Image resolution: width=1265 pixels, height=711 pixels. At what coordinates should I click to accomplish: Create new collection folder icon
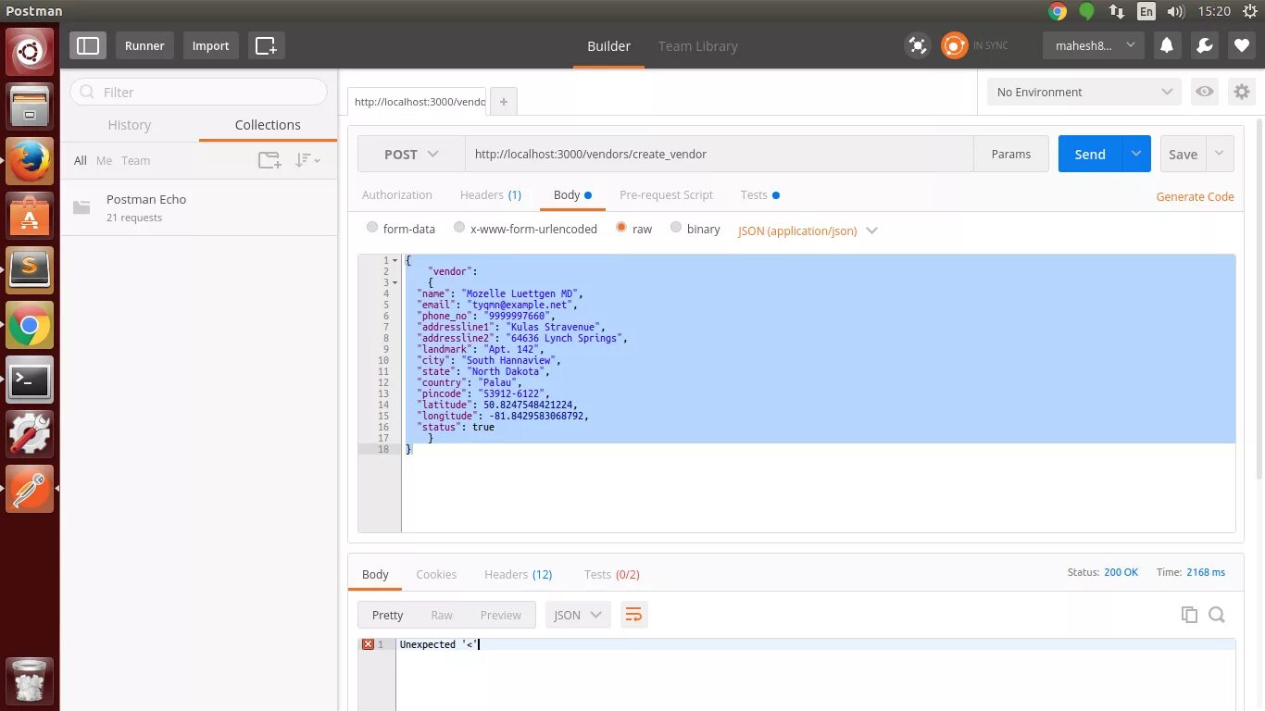269,160
